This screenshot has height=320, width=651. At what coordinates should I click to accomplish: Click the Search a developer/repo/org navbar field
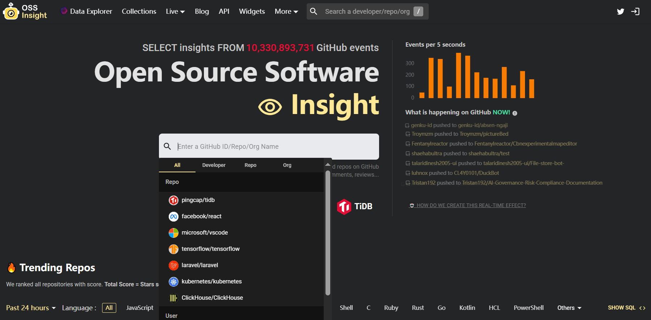pyautogui.click(x=367, y=12)
